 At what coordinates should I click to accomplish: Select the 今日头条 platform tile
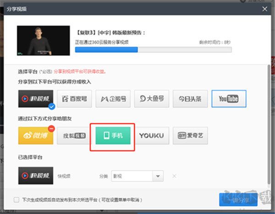(190, 99)
